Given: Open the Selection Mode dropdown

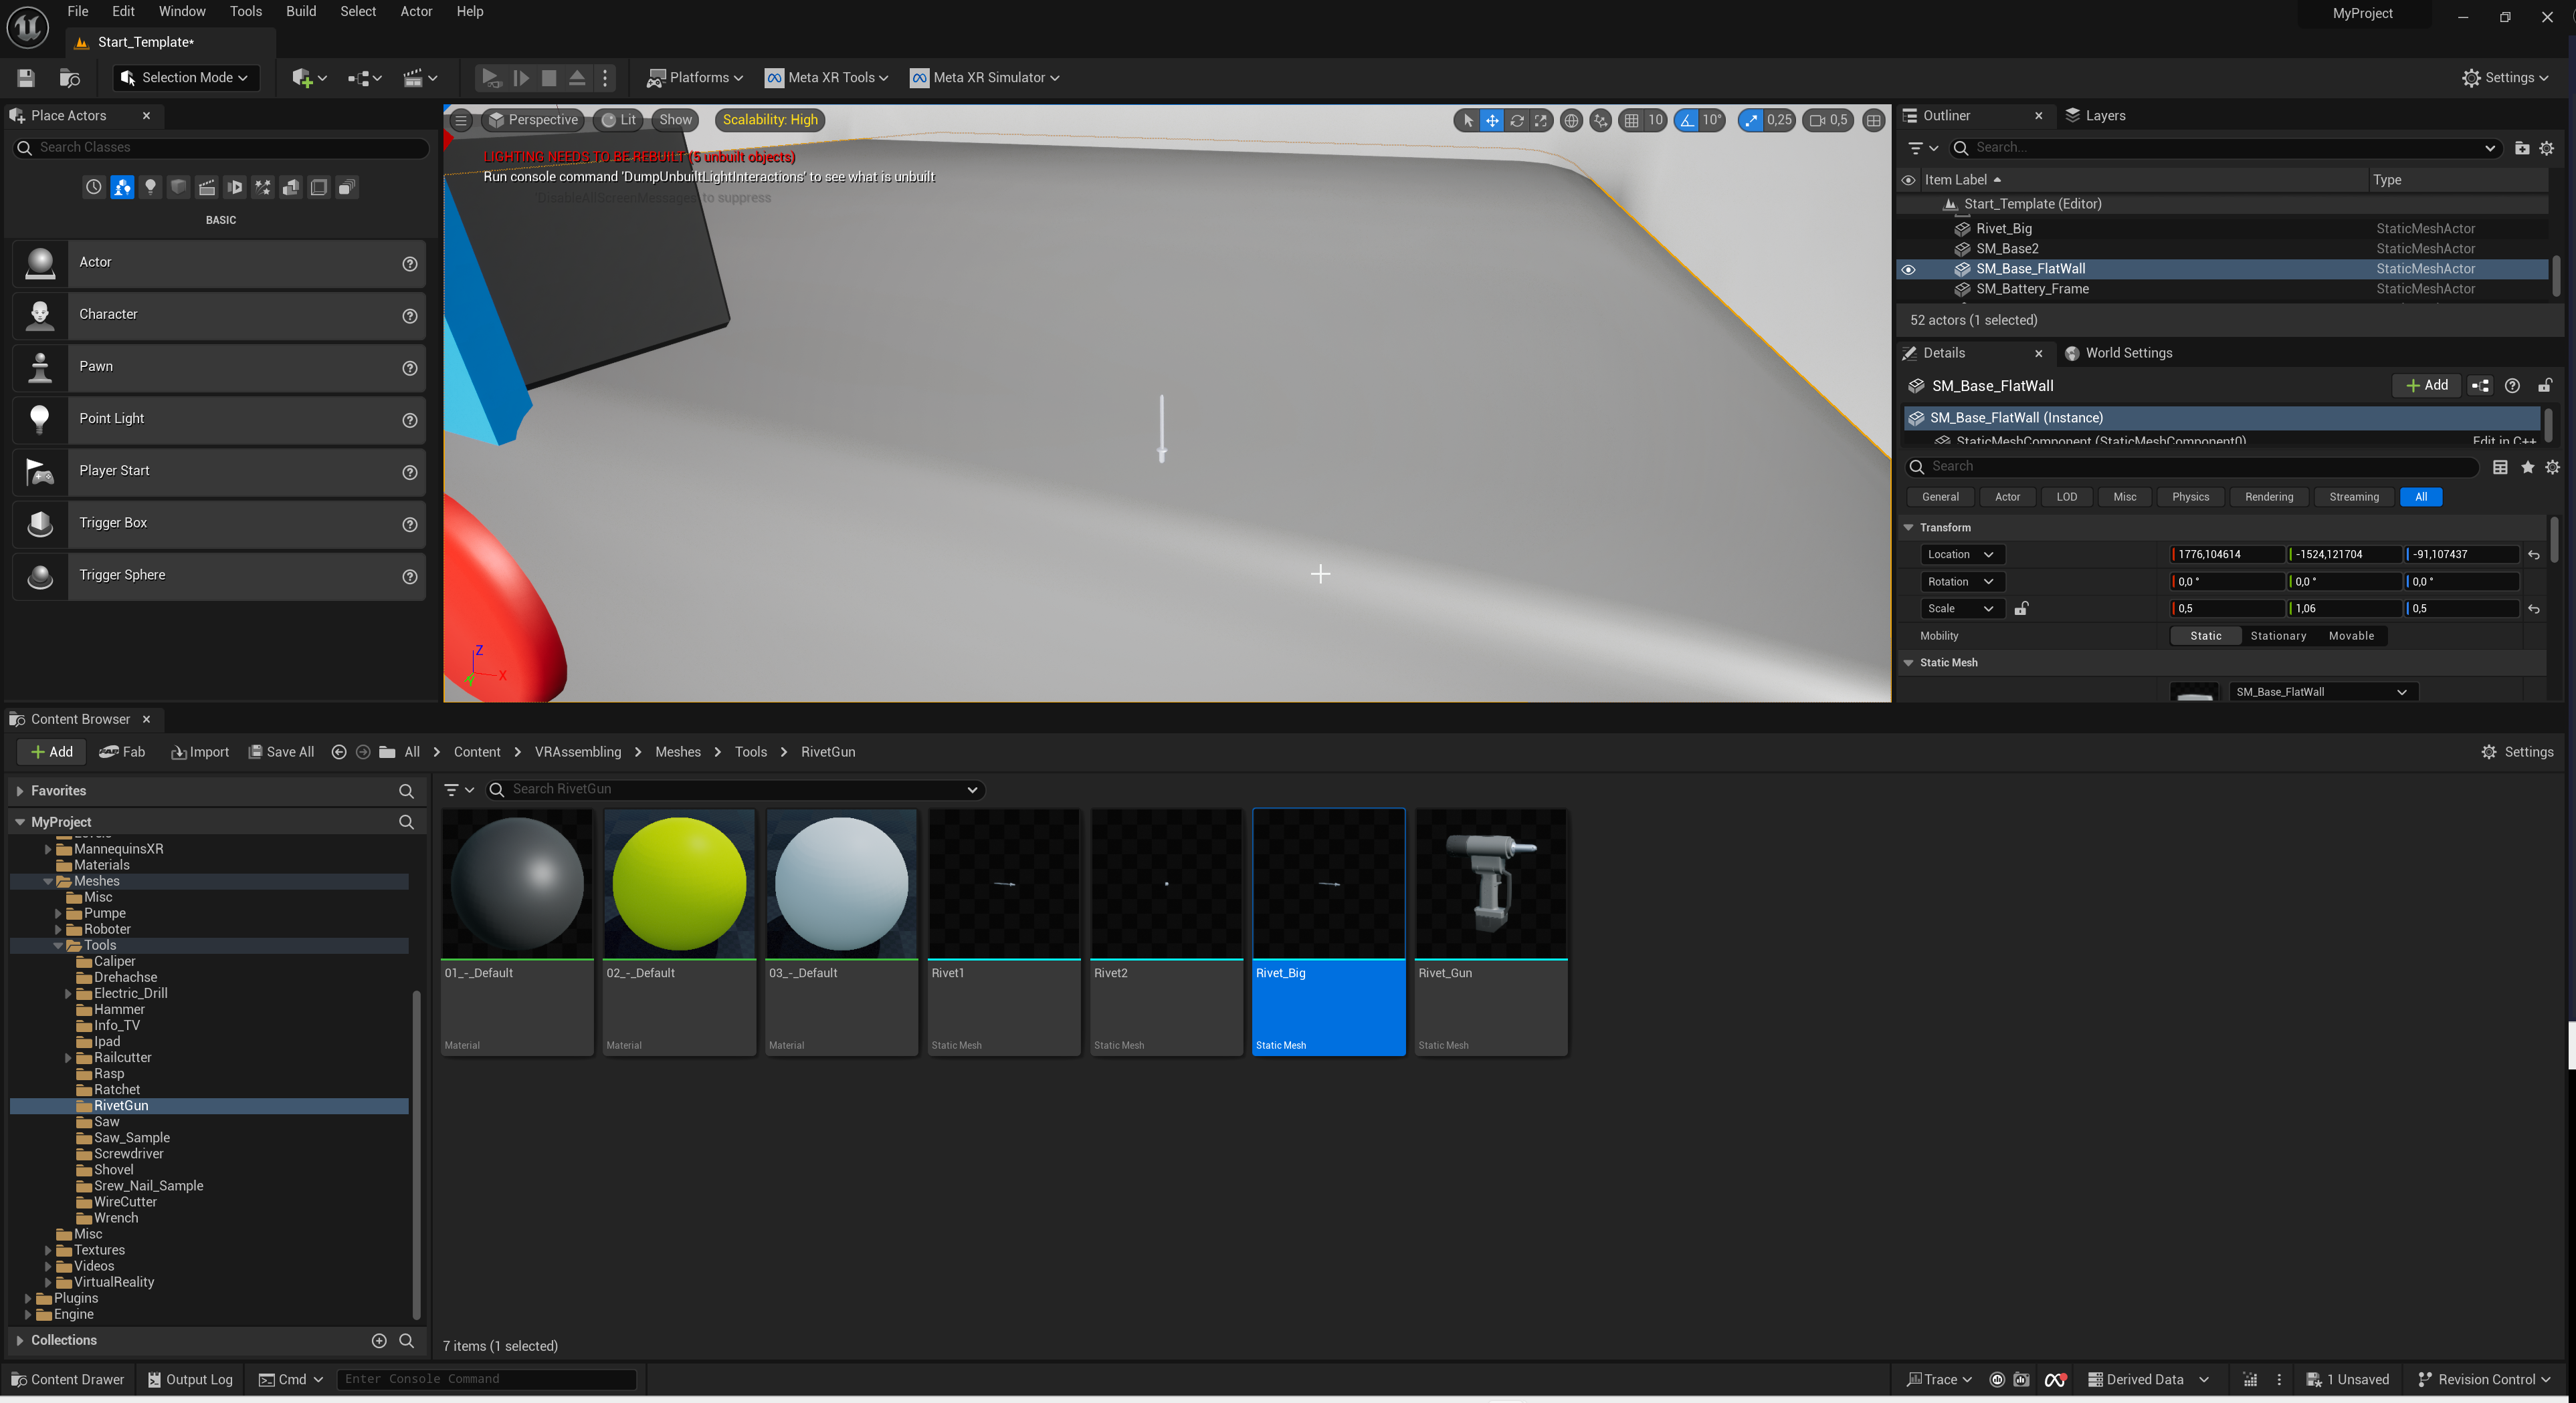Looking at the screenshot, I should tap(185, 77).
